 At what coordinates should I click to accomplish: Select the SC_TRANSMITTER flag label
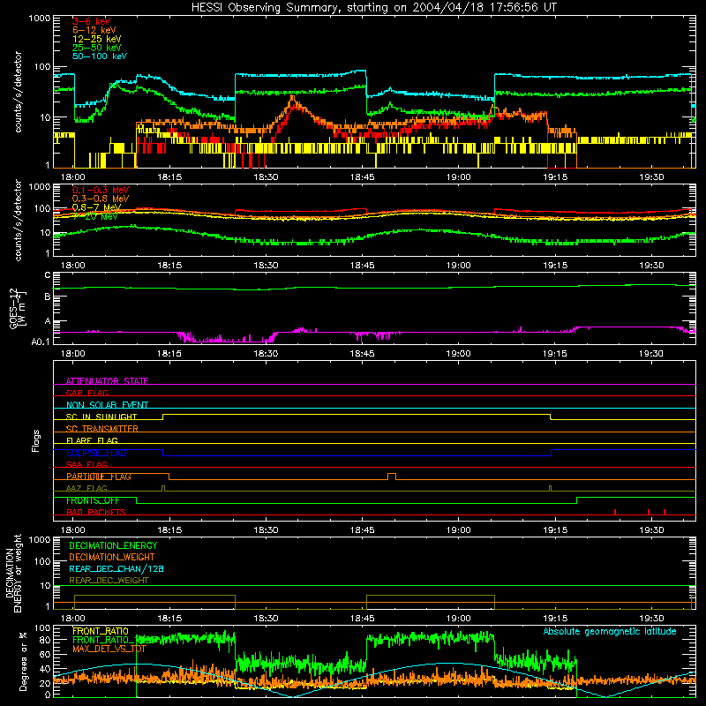tap(101, 429)
